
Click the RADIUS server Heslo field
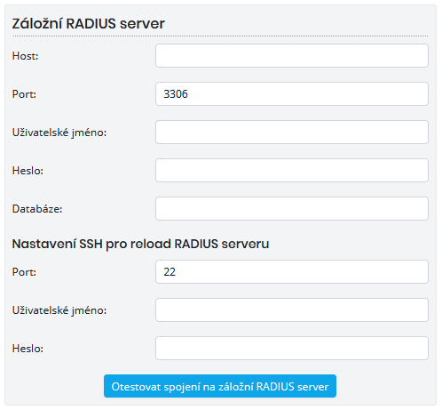tap(292, 171)
